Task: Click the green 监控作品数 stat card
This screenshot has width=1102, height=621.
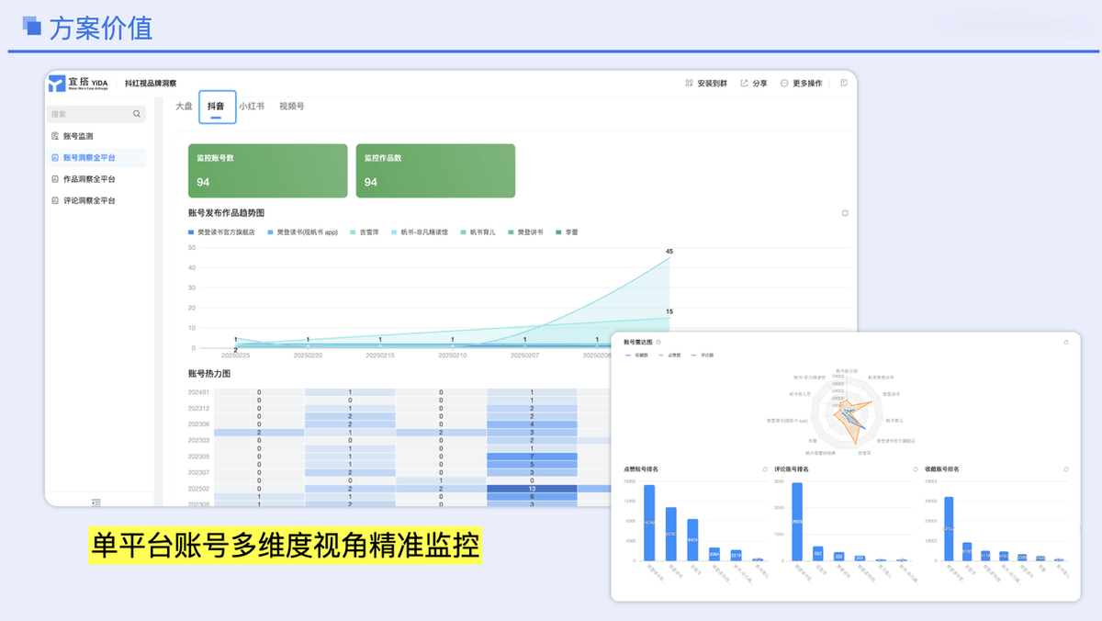Action: tap(436, 170)
